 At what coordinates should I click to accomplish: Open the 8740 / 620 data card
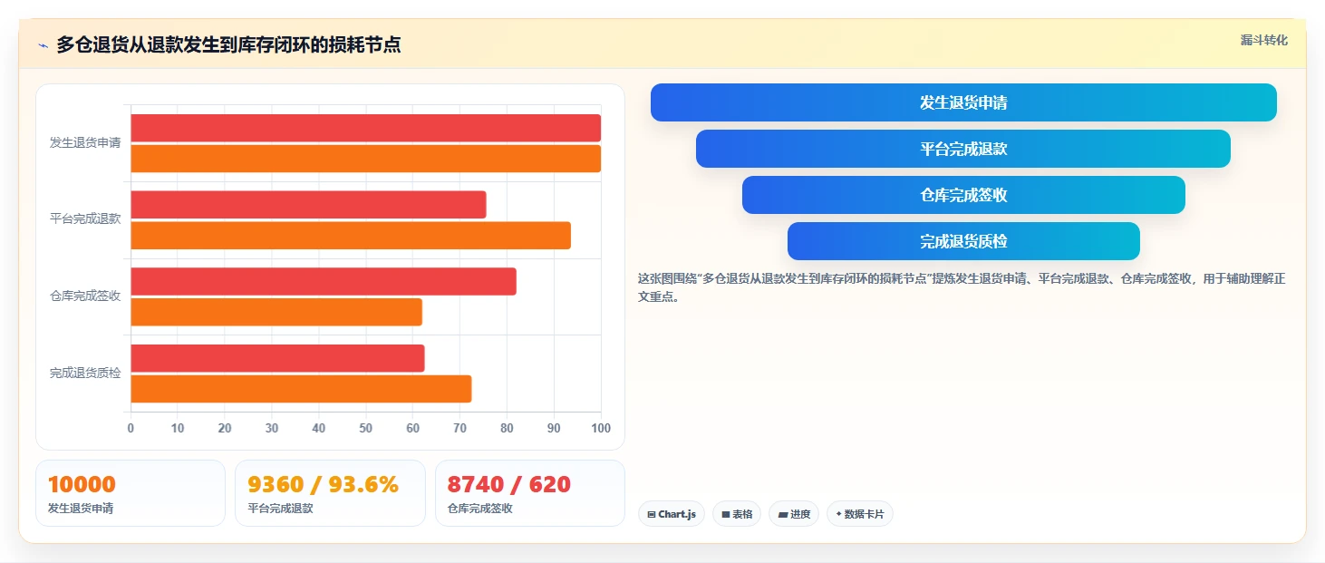[530, 493]
